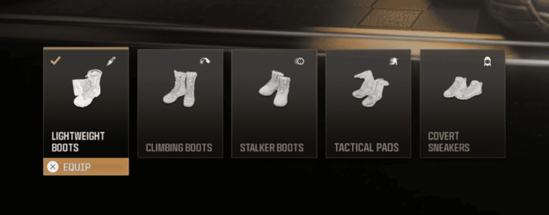The height and width of the screenshot is (215, 549).
Task: Choose the STALKER BOOTS name label
Action: (x=272, y=148)
